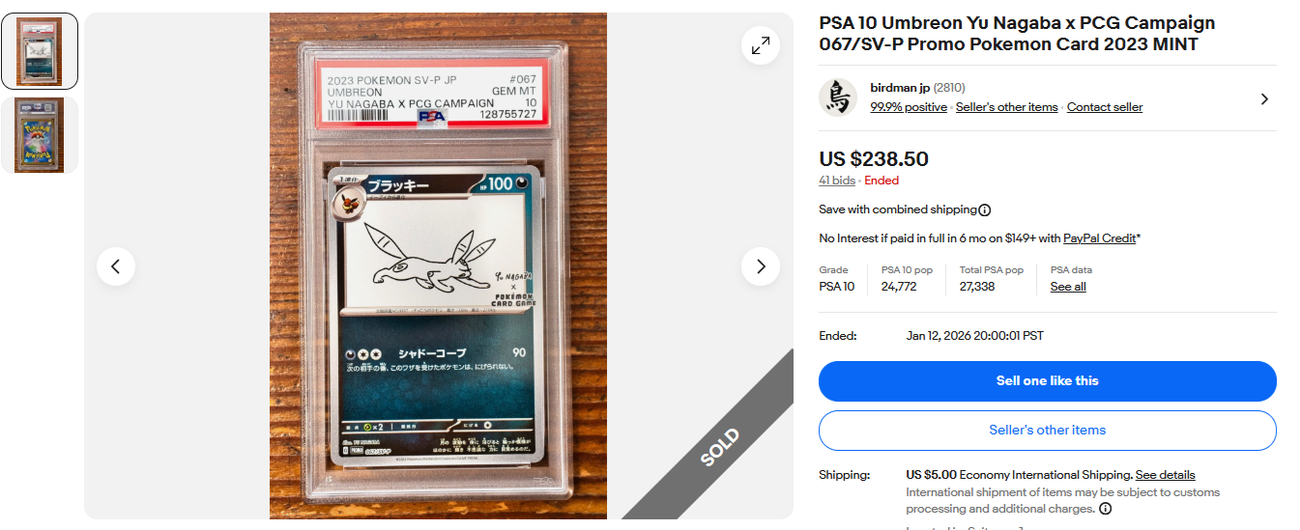Click the Contact seller link
Screen dimensions: 1300x530
click(x=1105, y=107)
